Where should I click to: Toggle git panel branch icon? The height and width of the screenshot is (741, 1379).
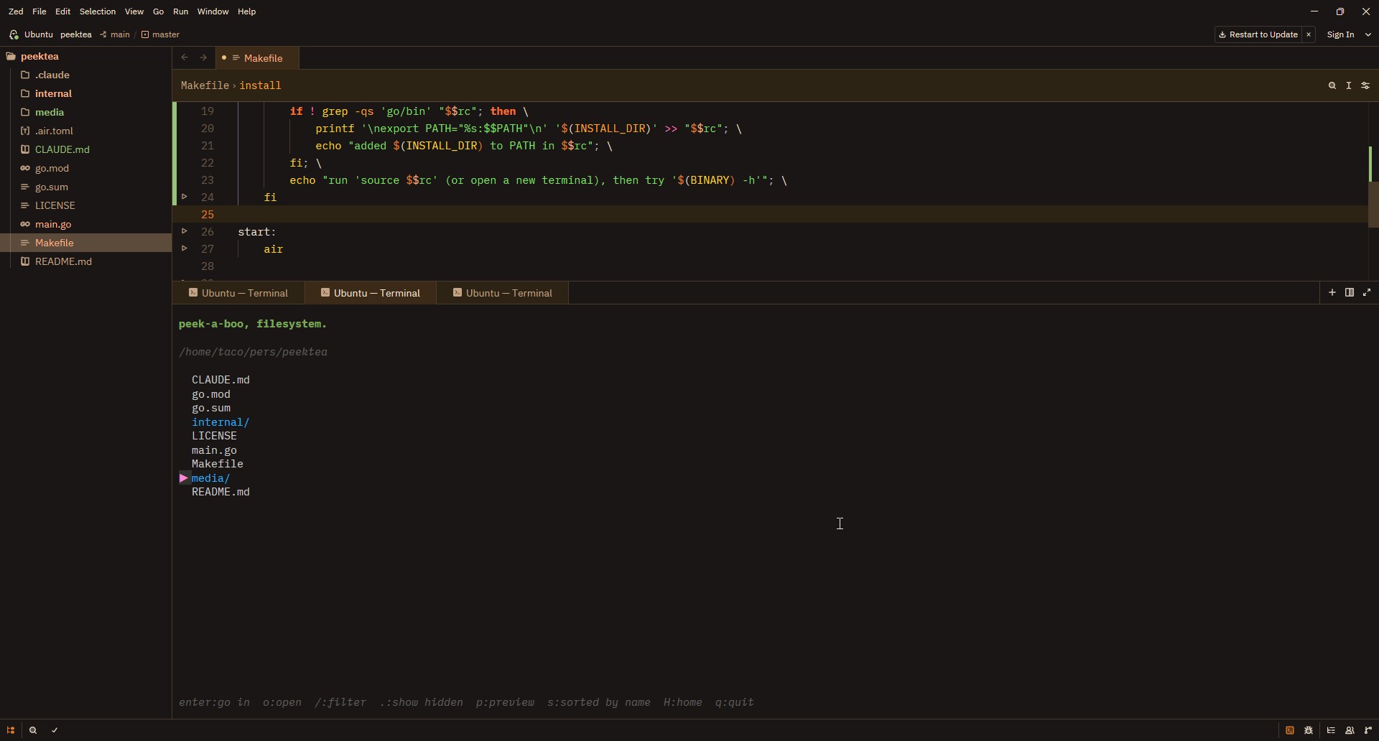click(x=1368, y=730)
